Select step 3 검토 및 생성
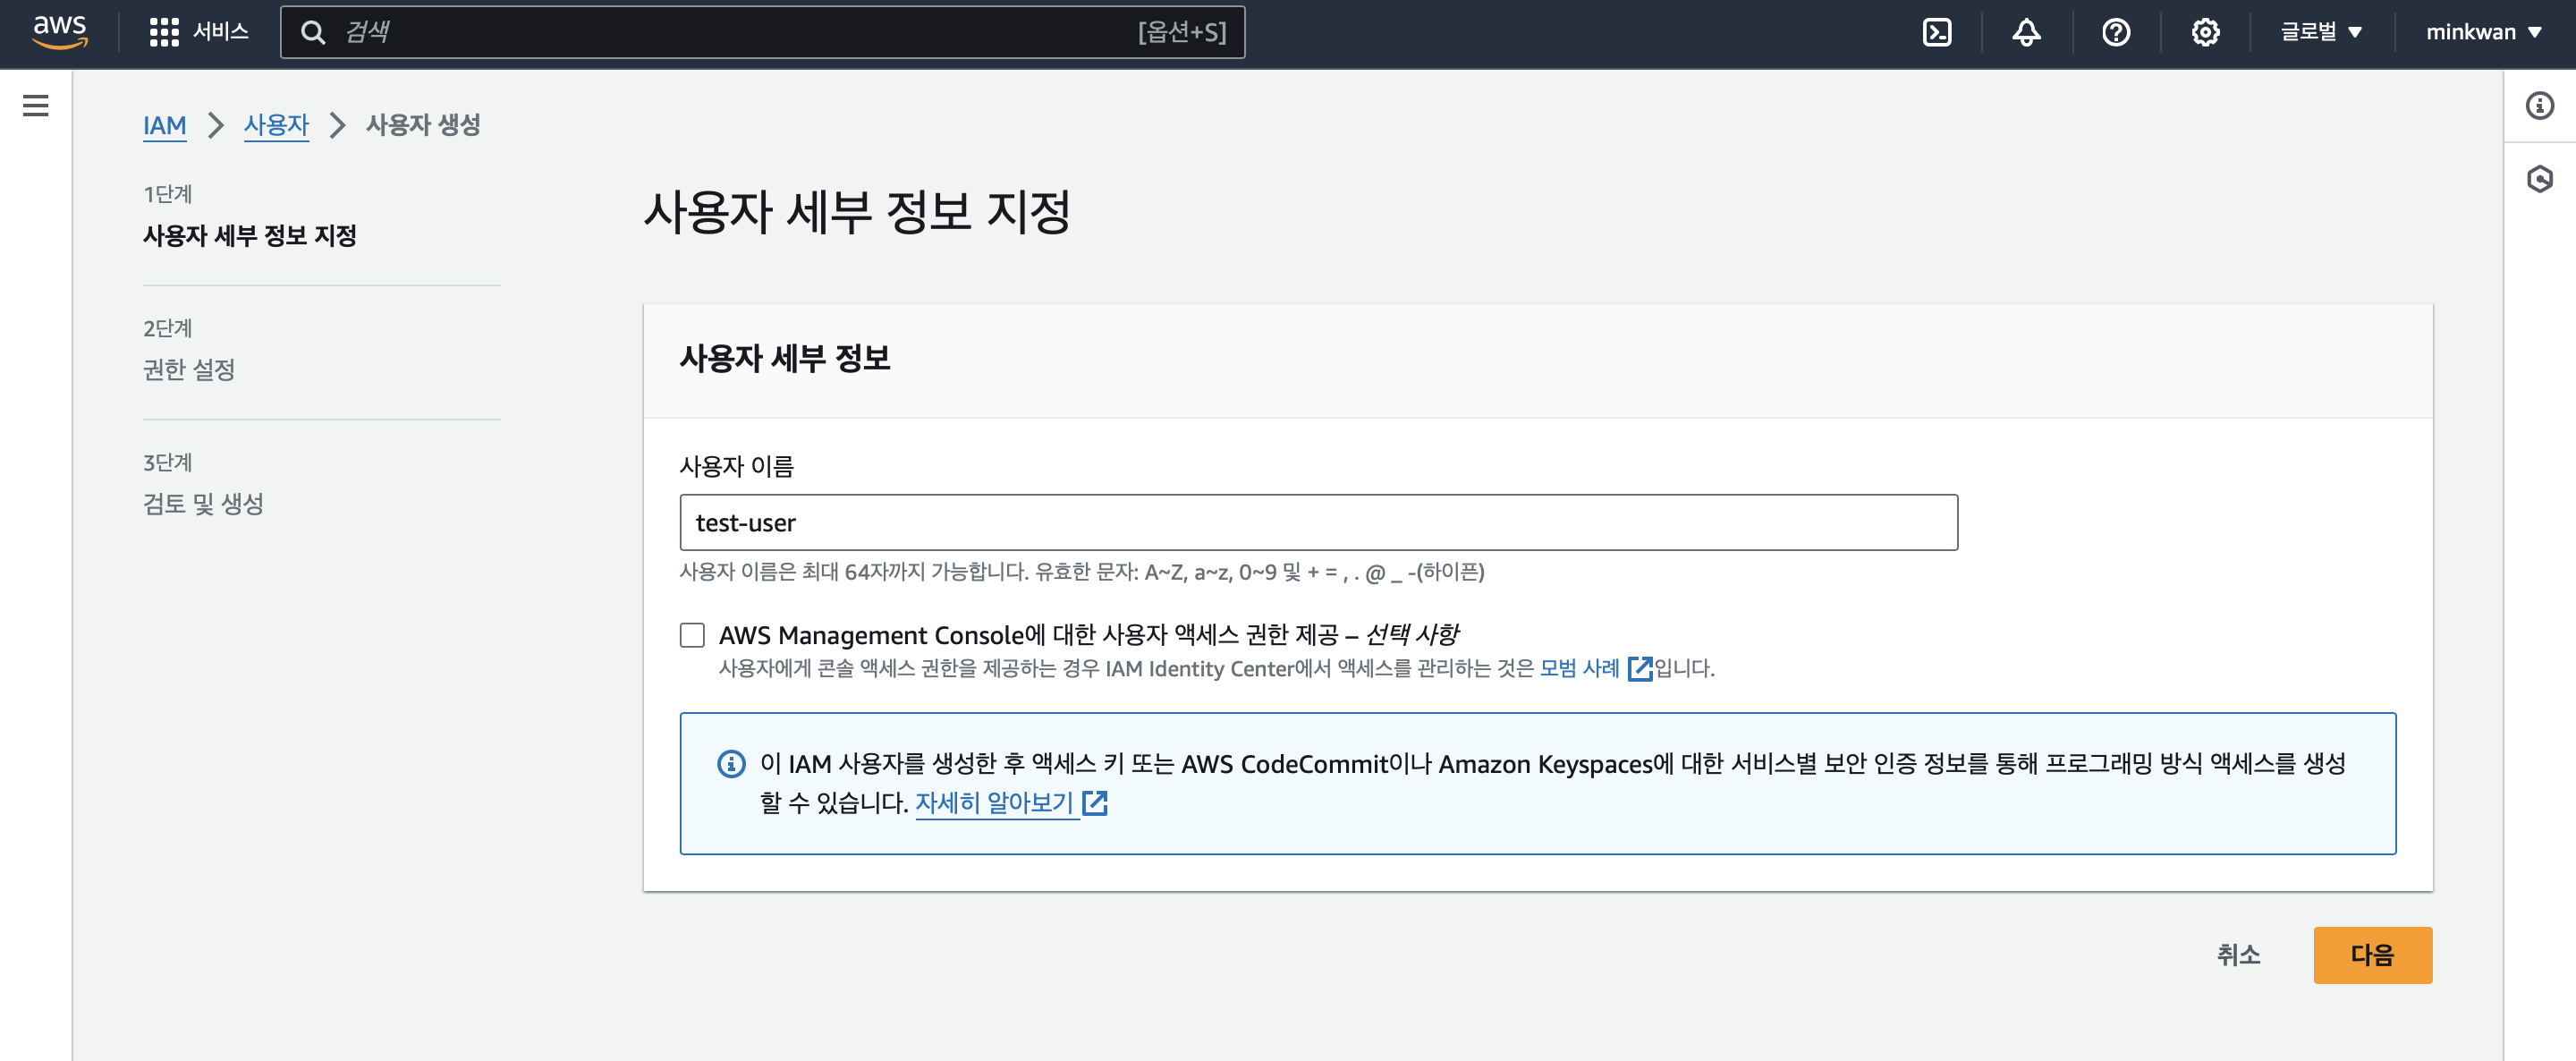 pos(203,503)
